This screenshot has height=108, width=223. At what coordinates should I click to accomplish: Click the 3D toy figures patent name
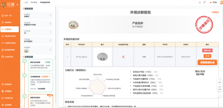click(81, 57)
